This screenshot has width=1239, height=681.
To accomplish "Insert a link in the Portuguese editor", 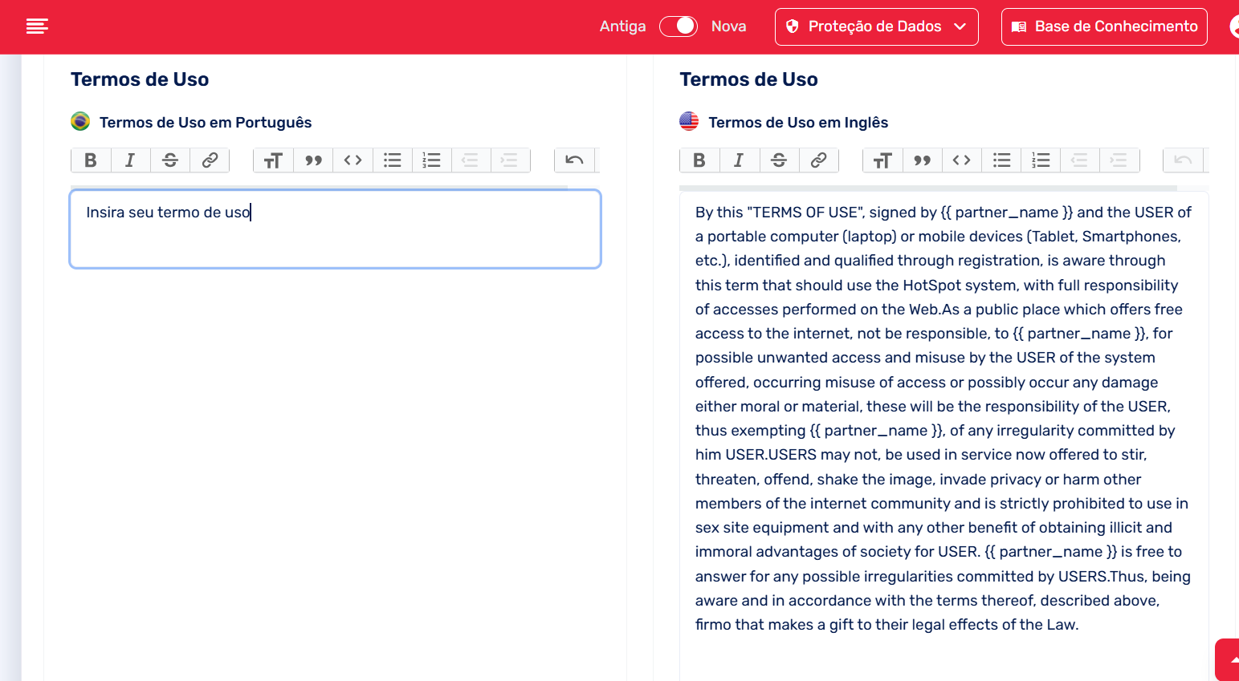I will tap(210, 160).
